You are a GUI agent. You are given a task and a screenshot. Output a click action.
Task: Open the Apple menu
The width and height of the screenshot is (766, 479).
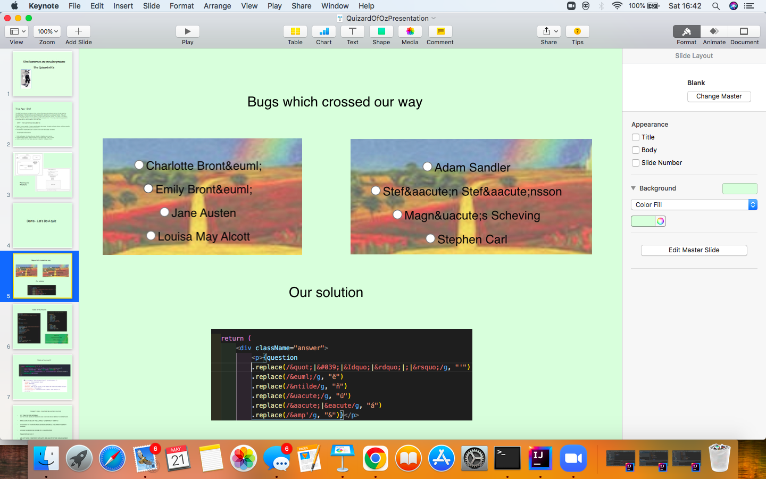(x=14, y=6)
